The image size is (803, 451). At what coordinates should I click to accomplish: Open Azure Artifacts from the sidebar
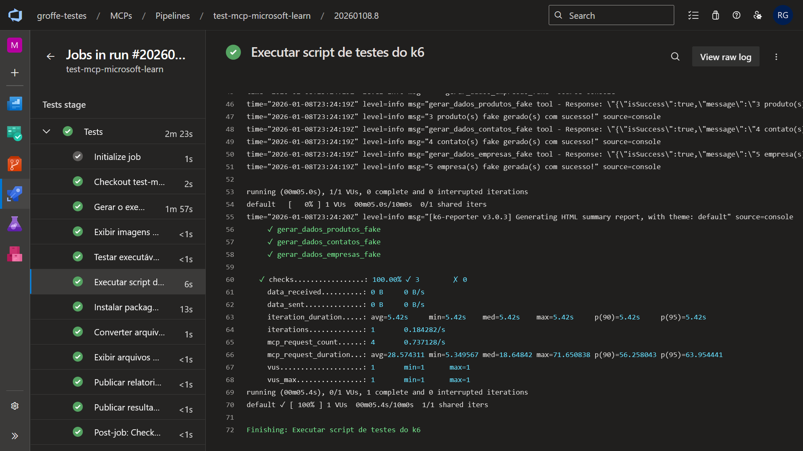coord(15,254)
